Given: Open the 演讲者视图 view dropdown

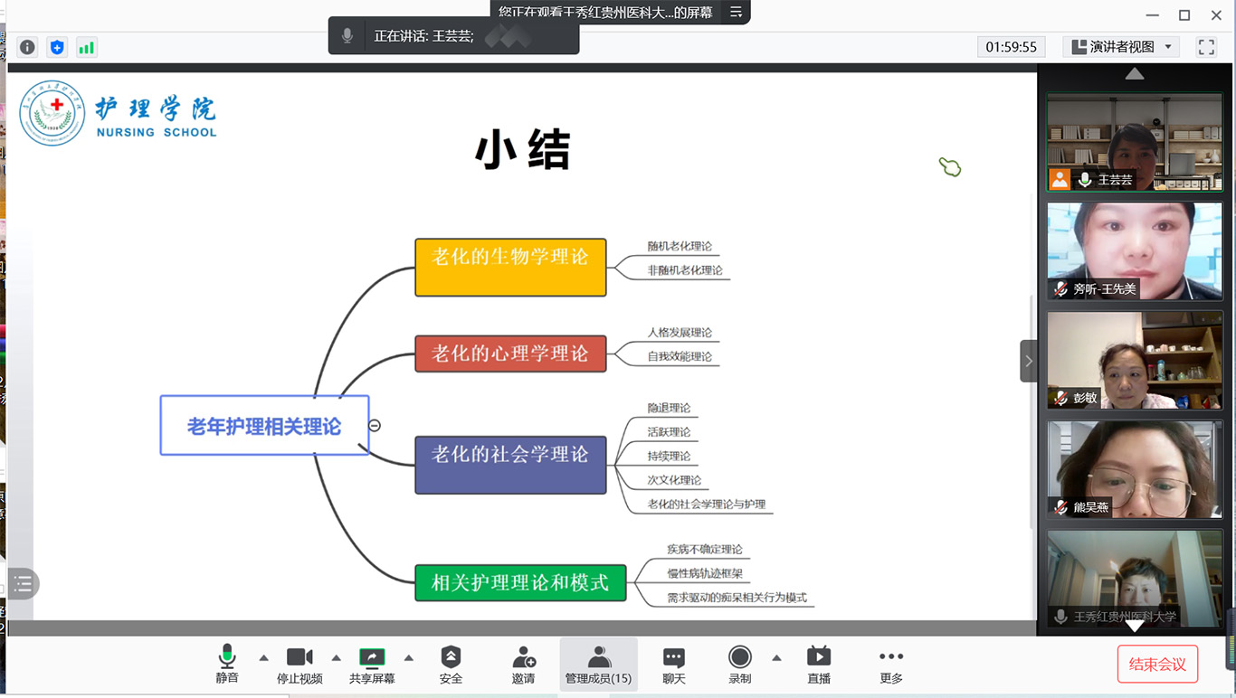Looking at the screenshot, I should [1121, 47].
